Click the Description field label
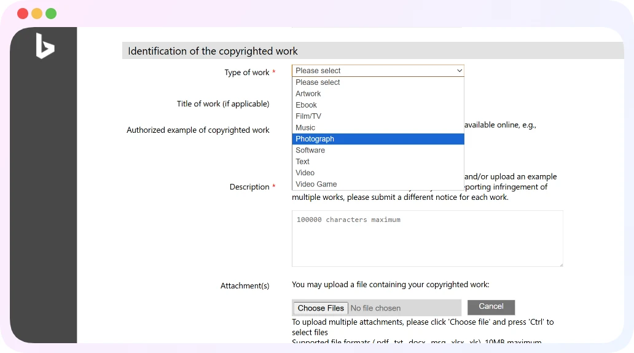Viewport: 634px width, 353px height. [249, 187]
